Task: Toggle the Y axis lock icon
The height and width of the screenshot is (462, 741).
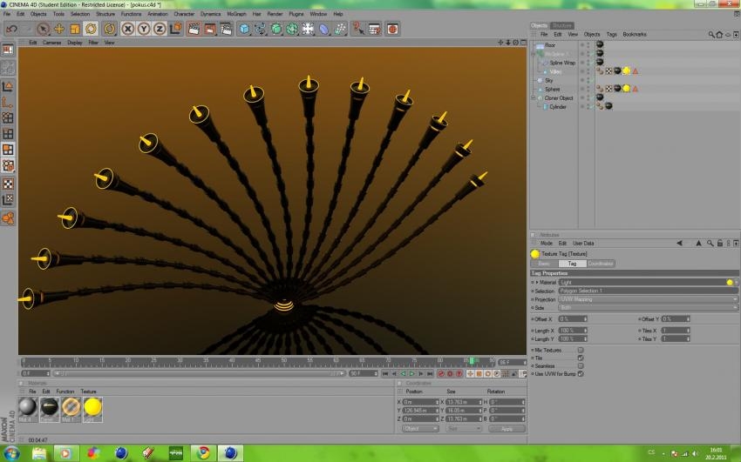Action: tap(144, 30)
